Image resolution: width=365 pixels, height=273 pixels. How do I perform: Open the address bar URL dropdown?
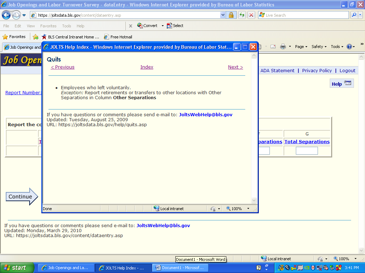click(223, 15)
